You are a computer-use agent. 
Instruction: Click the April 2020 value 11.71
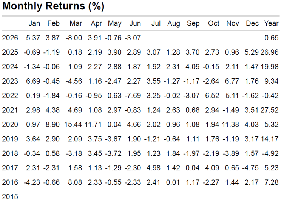coord(93,125)
